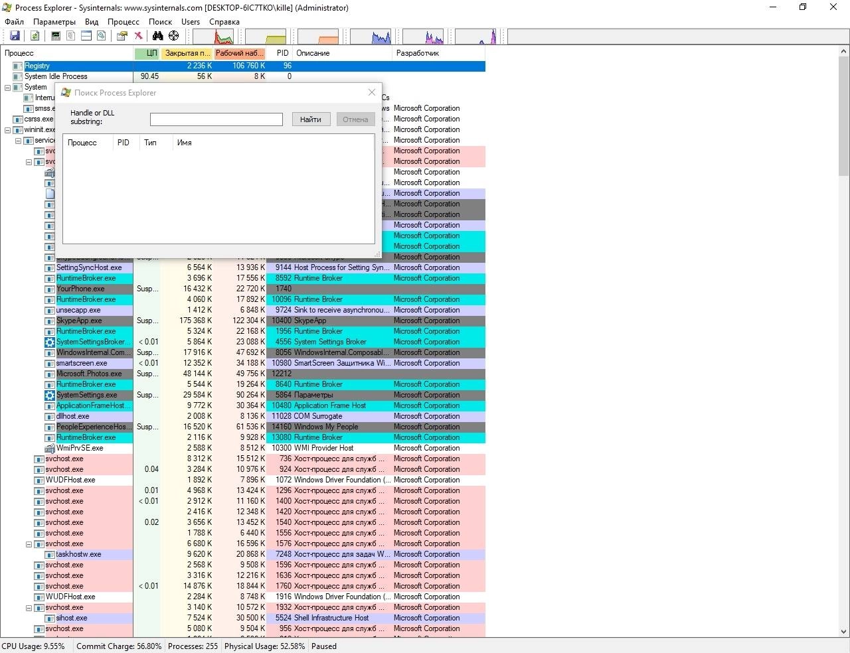The image size is (850, 653).
Task: Click the Отмена button in search dialog
Action: point(355,119)
